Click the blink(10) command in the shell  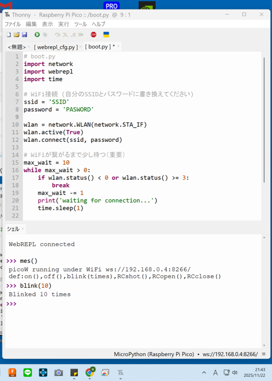36,285
